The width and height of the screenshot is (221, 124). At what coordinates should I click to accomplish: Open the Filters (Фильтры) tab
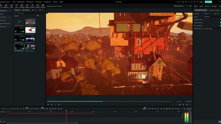pos(32,6)
